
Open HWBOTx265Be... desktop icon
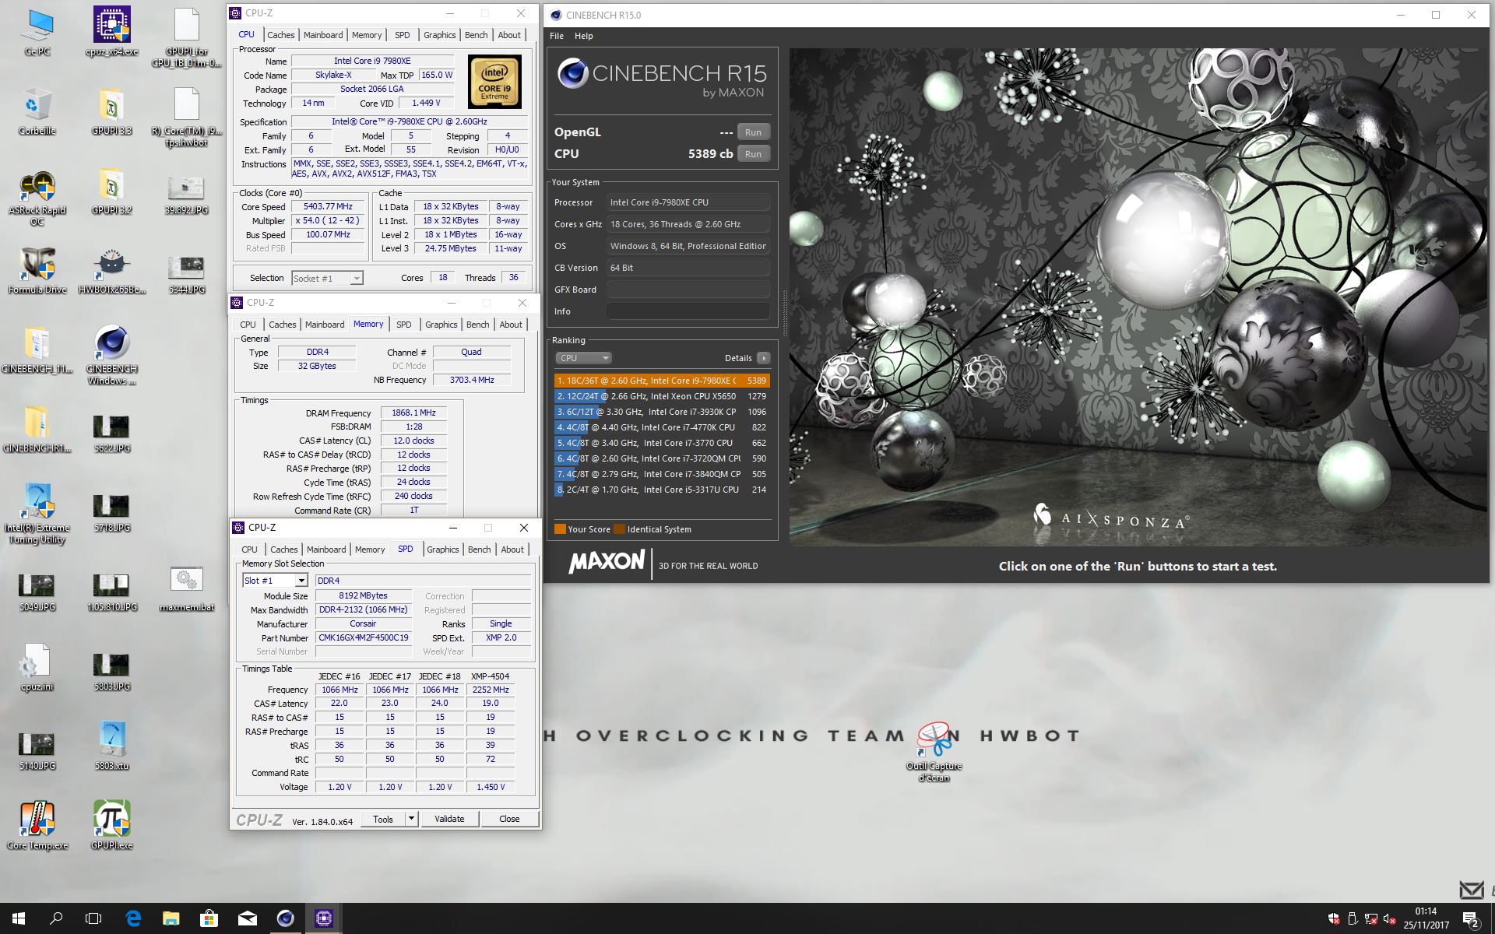[112, 271]
